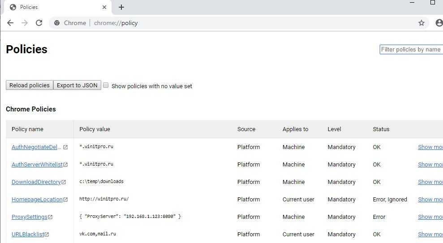Screen dimensions: 443x243
Task: Click the Chrome site info icon in address bar
Action: click(x=57, y=23)
